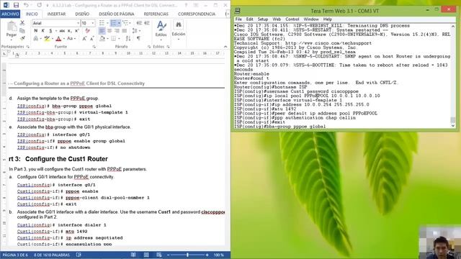Switch to the DISEÑO DE PÁGINA tab

[x=117, y=14]
